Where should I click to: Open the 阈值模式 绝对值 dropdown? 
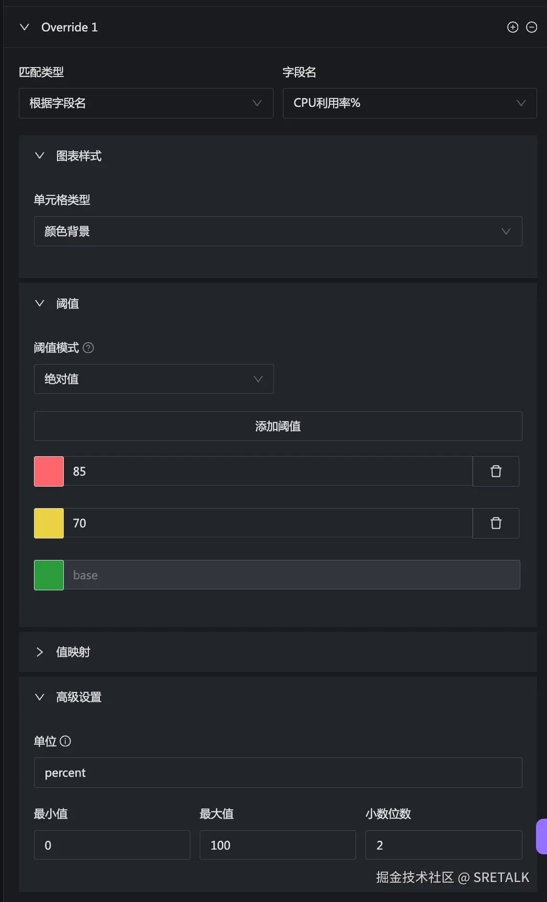[154, 379]
